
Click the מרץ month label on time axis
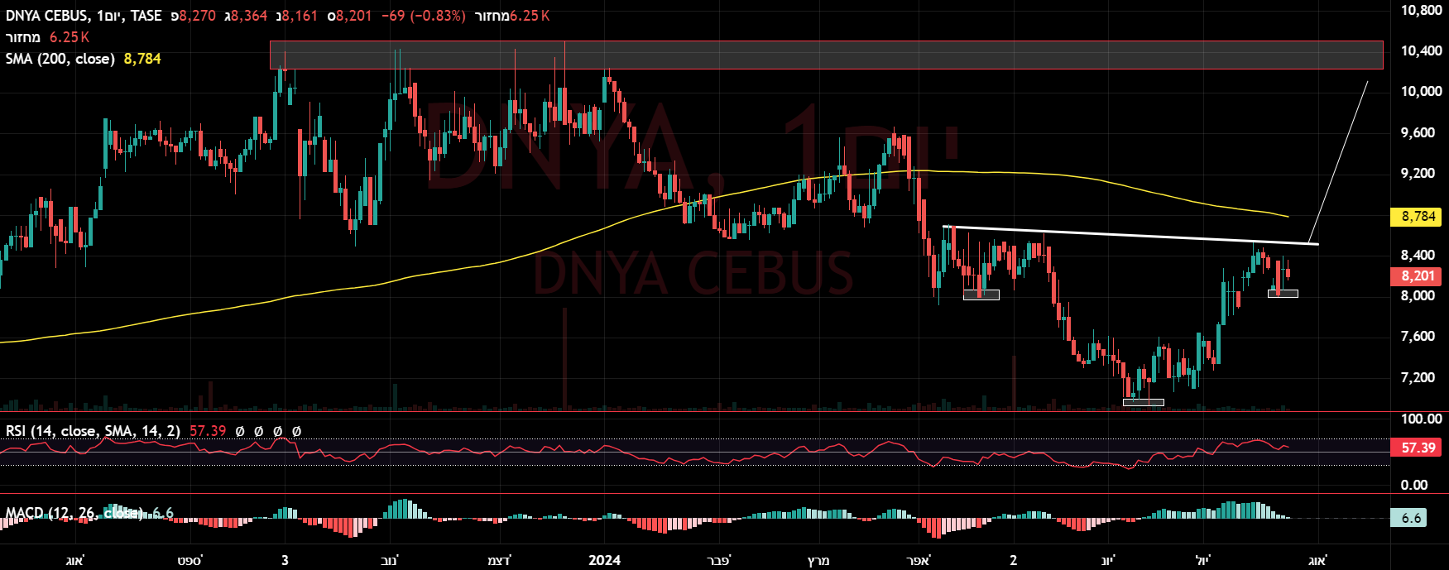(818, 561)
